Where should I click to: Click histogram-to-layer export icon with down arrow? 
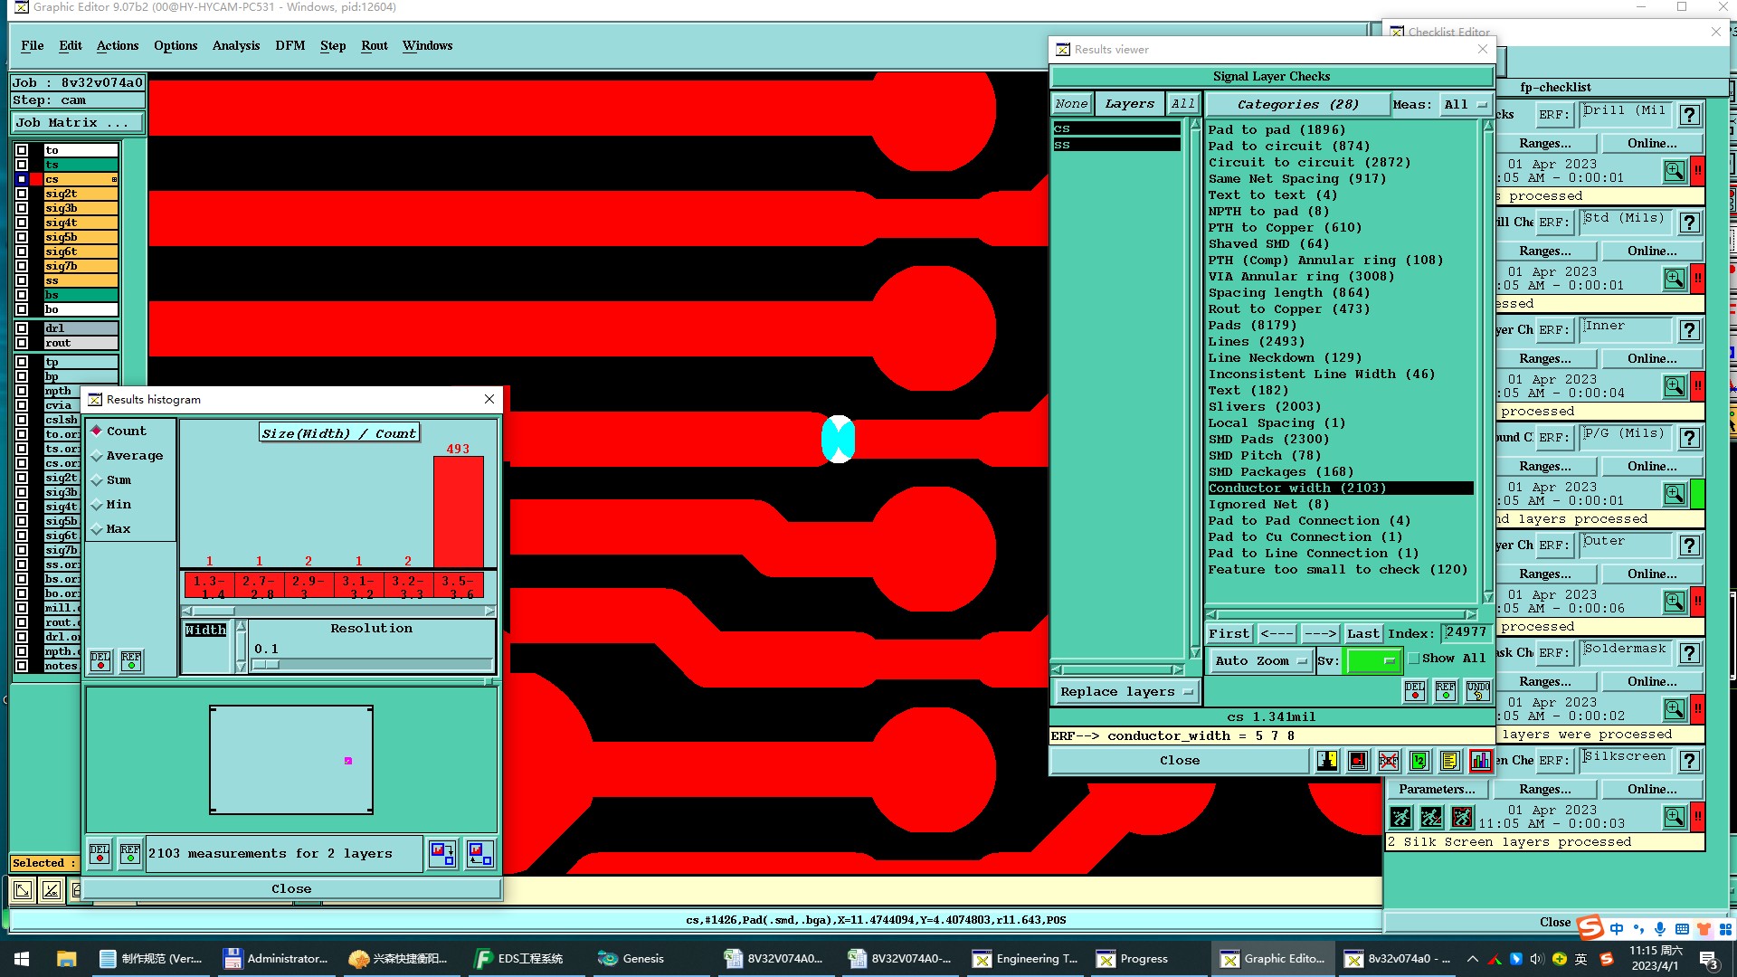click(x=443, y=853)
